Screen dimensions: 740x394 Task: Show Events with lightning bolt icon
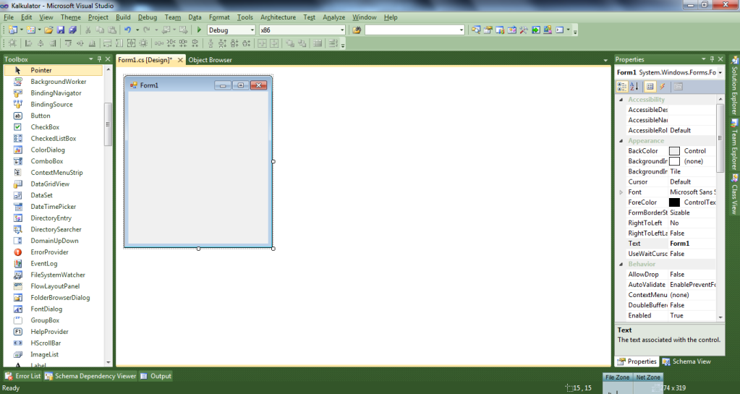(662, 86)
